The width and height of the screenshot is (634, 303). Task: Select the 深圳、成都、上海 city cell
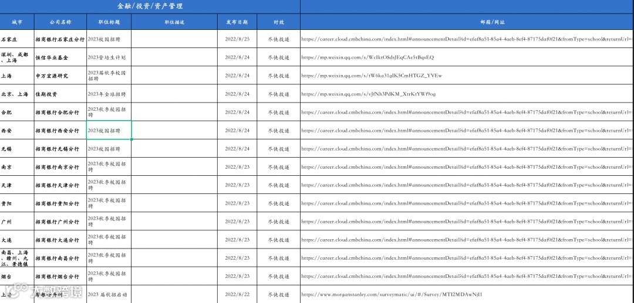tap(17, 57)
